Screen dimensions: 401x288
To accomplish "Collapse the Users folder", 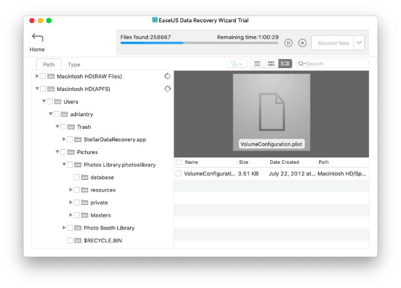I will pos(44,101).
